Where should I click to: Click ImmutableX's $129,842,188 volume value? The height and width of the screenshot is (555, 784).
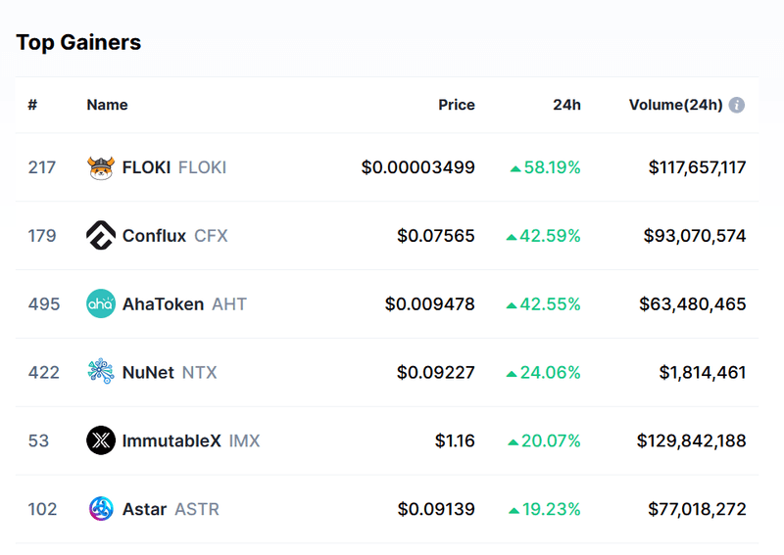click(x=691, y=440)
